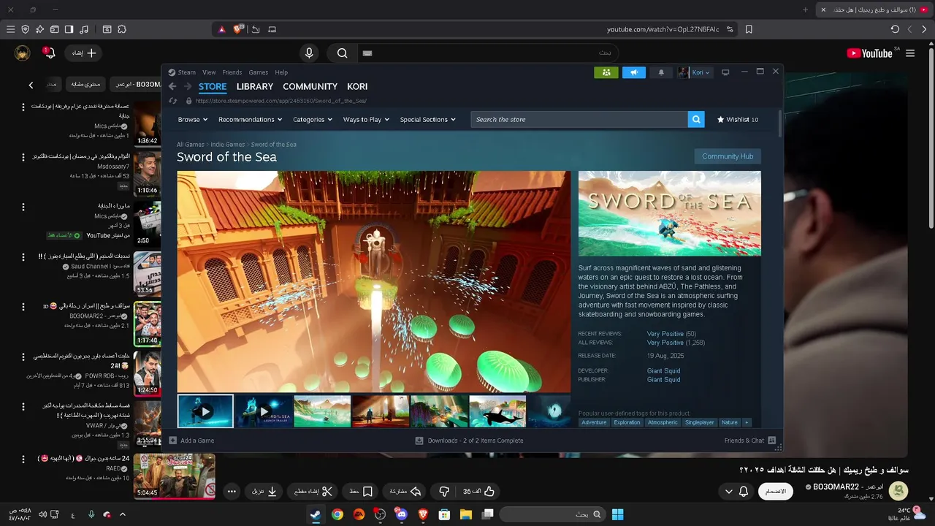Open the Games menu in Steam
935x526 pixels.
[x=259, y=72]
